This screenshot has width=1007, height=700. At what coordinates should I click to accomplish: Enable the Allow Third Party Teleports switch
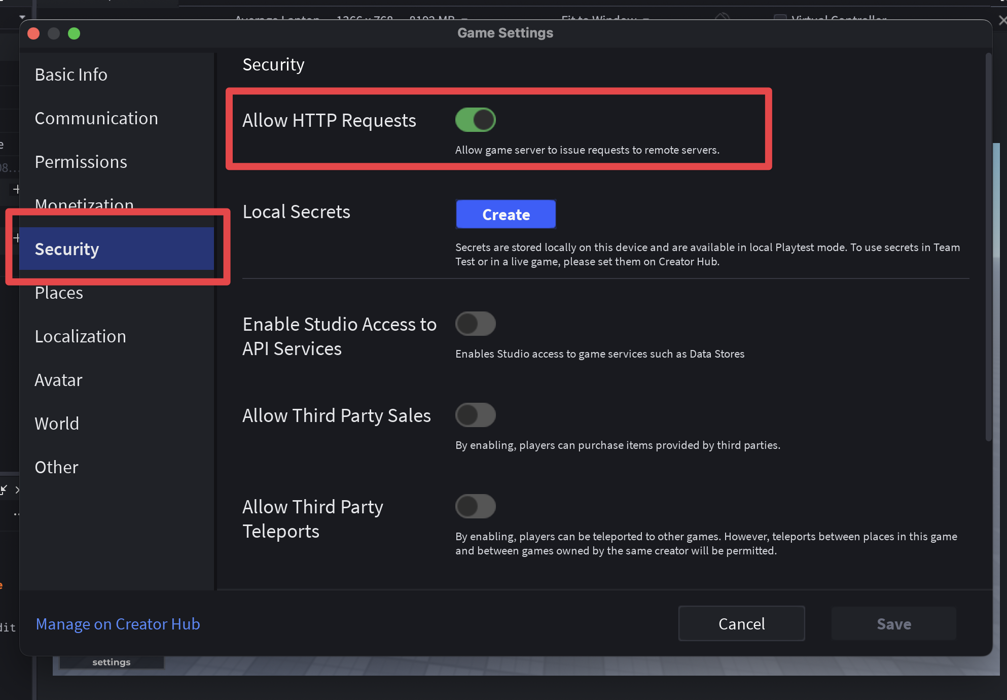475,506
